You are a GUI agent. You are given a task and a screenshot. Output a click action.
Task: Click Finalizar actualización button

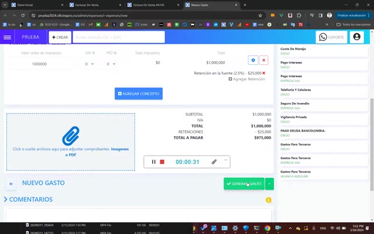point(354,16)
